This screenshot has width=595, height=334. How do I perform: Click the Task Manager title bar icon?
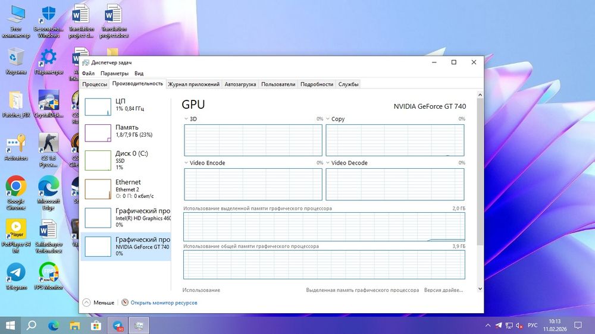86,62
